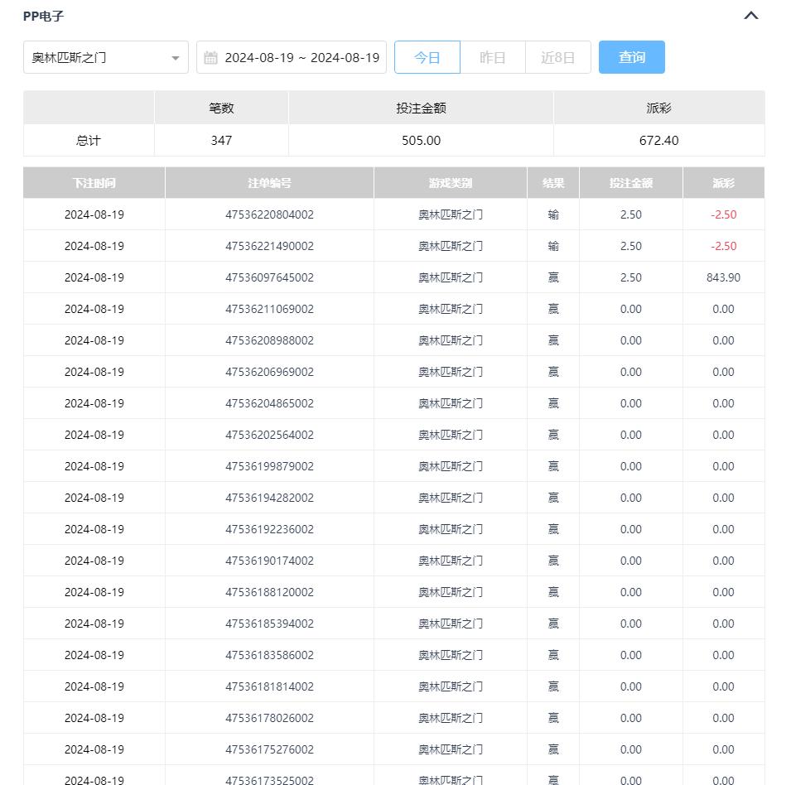
Task: Collapse the PP电子 panel with chevron
Action: [751, 16]
